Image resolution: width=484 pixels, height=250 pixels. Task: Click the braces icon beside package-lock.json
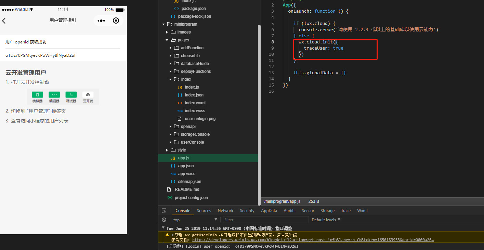pyautogui.click(x=173, y=16)
